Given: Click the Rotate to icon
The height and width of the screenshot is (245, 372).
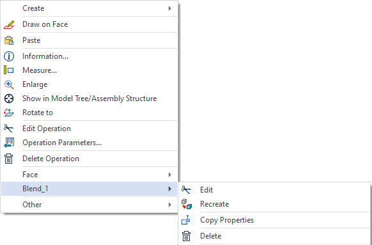Looking at the screenshot, I should 9,113.
